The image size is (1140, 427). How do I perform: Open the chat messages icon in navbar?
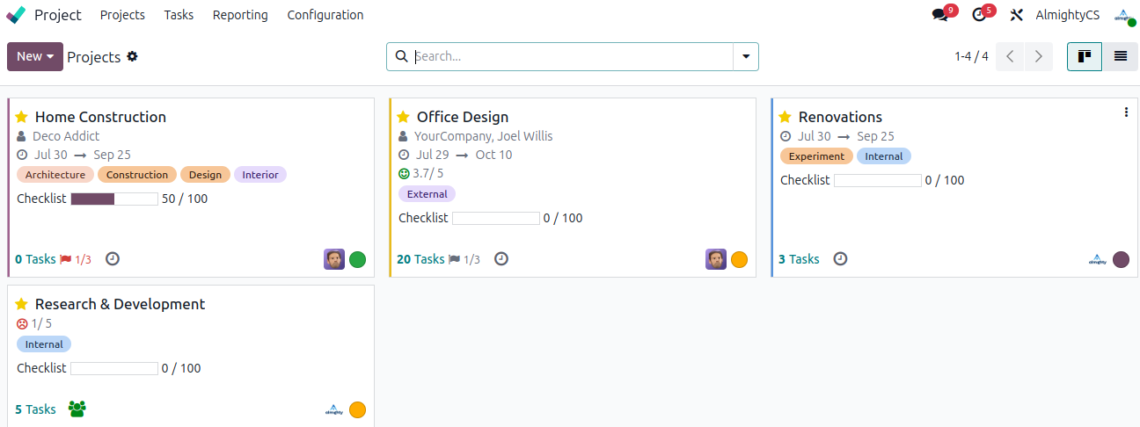[x=940, y=15]
